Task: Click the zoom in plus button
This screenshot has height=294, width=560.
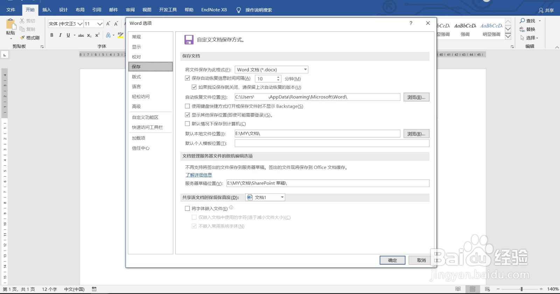Action: [x=541, y=289]
